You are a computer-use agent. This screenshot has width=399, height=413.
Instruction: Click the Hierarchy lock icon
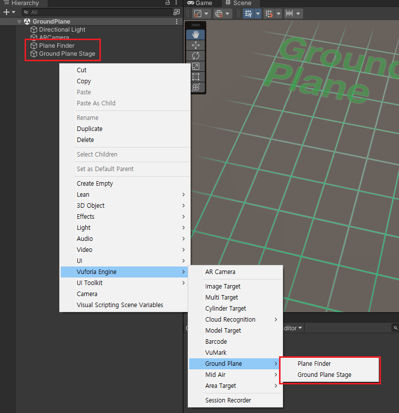pyautogui.click(x=168, y=3)
